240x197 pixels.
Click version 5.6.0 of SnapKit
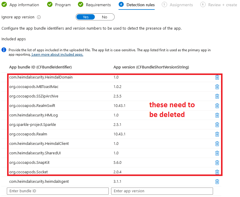(117, 163)
